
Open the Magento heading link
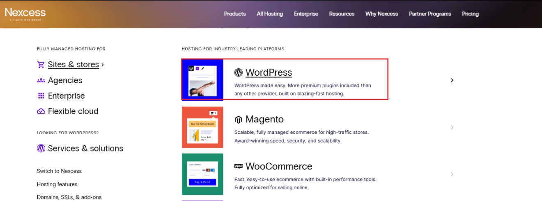click(x=264, y=120)
